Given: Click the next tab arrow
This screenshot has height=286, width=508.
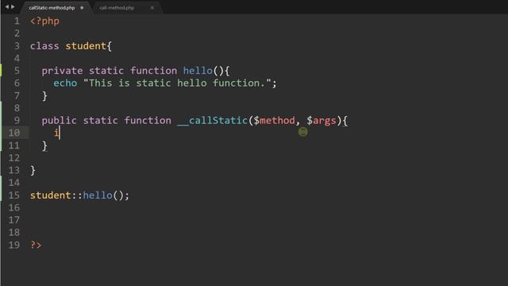Looking at the screenshot, I should pos(13,7).
